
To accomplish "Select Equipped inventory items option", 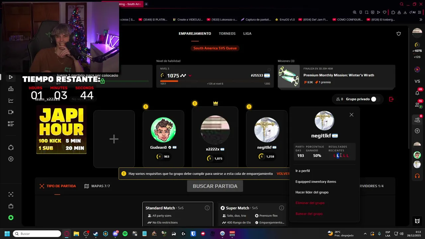I will (x=316, y=182).
